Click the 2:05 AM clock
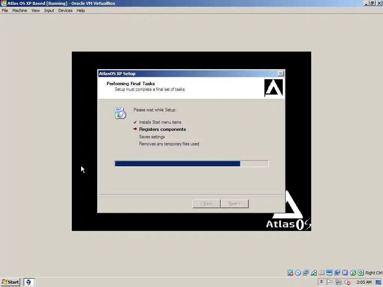Viewport: 383px width, 287px height. point(364,282)
